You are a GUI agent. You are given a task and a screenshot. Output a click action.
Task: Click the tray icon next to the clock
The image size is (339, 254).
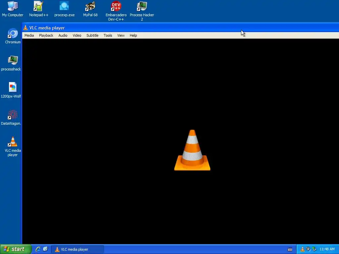(x=315, y=249)
